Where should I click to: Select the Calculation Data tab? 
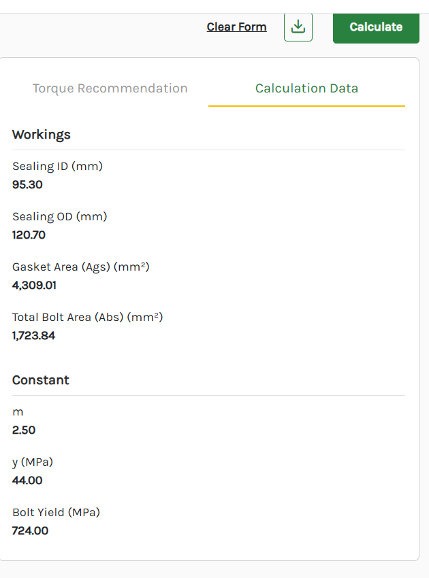(x=306, y=88)
